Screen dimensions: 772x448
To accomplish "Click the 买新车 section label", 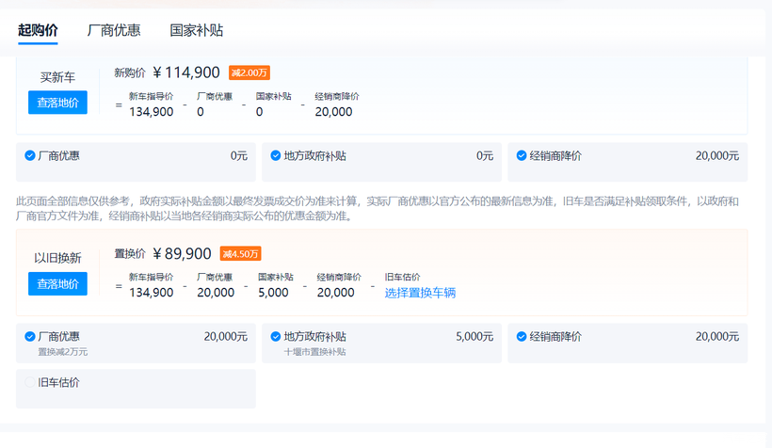I will [x=57, y=77].
